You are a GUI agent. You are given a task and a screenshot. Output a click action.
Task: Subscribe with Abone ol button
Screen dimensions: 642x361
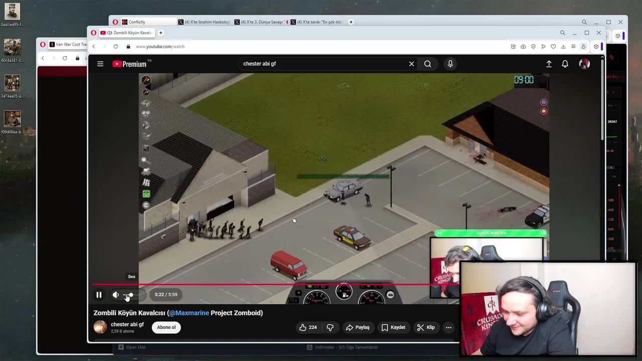click(167, 327)
